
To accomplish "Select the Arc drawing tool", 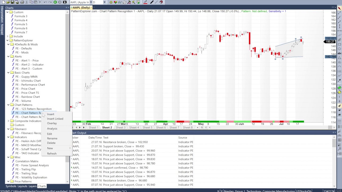I will (339, 67).
